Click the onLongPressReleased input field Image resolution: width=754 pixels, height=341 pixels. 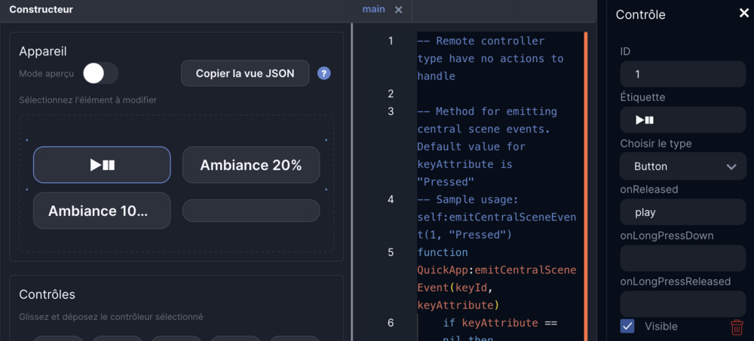682,304
